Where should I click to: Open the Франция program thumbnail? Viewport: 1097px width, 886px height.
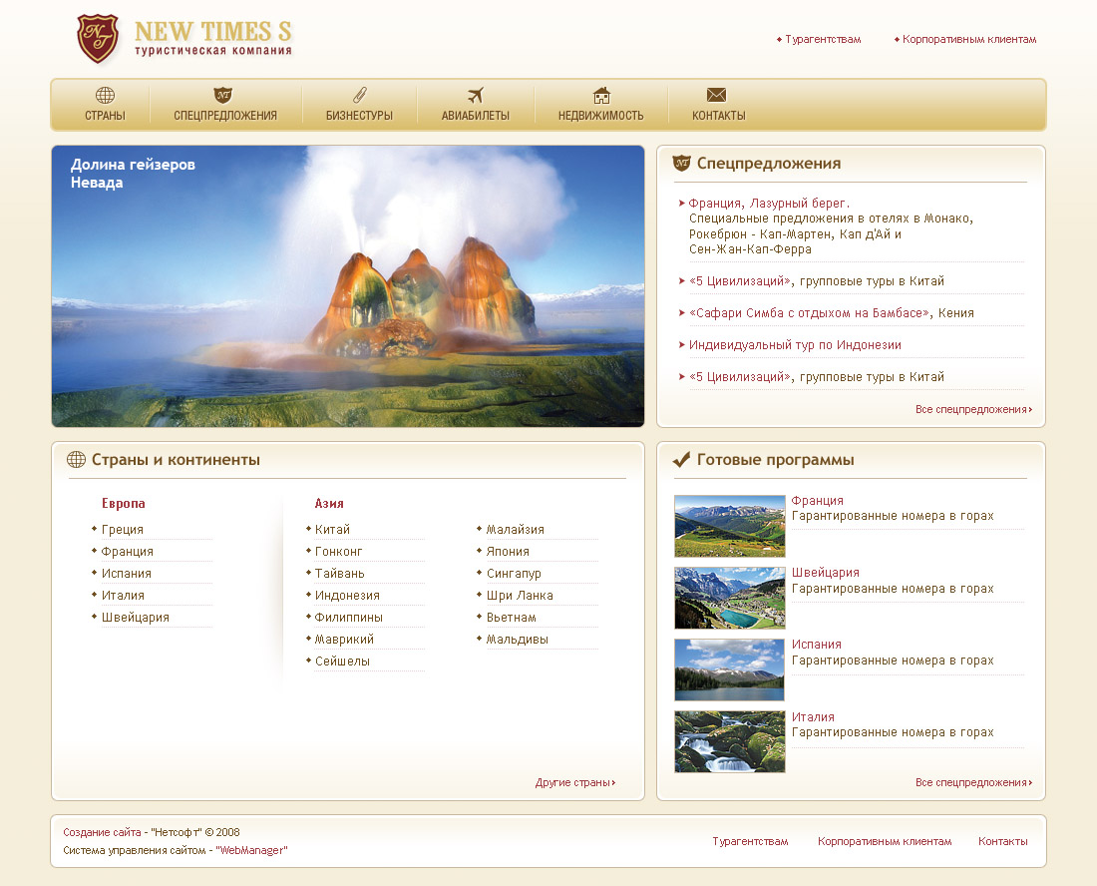click(x=730, y=526)
